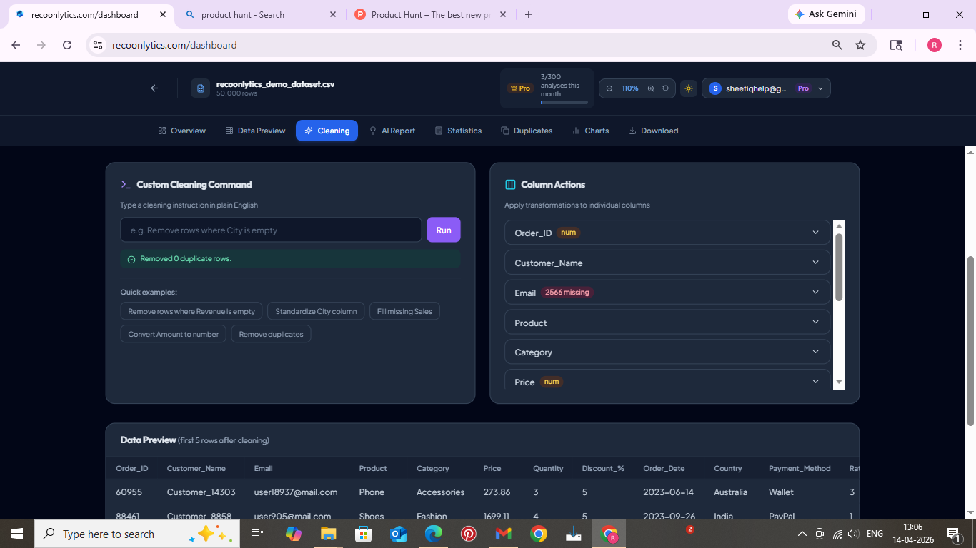This screenshot has height=548, width=976.
Task: Expand the Category column actions
Action: (x=667, y=352)
